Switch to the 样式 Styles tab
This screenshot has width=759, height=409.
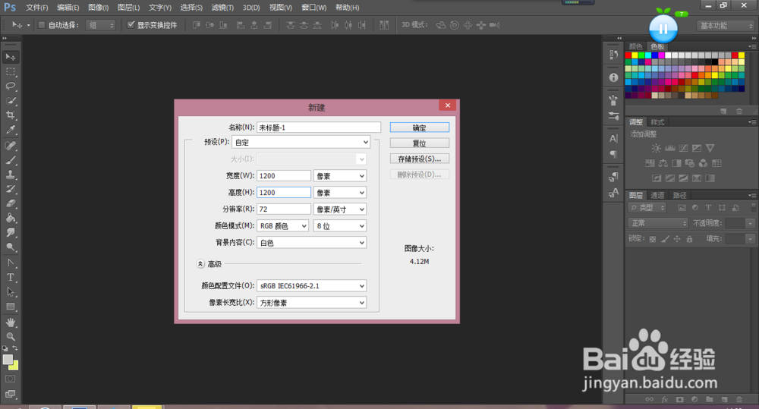pos(657,122)
